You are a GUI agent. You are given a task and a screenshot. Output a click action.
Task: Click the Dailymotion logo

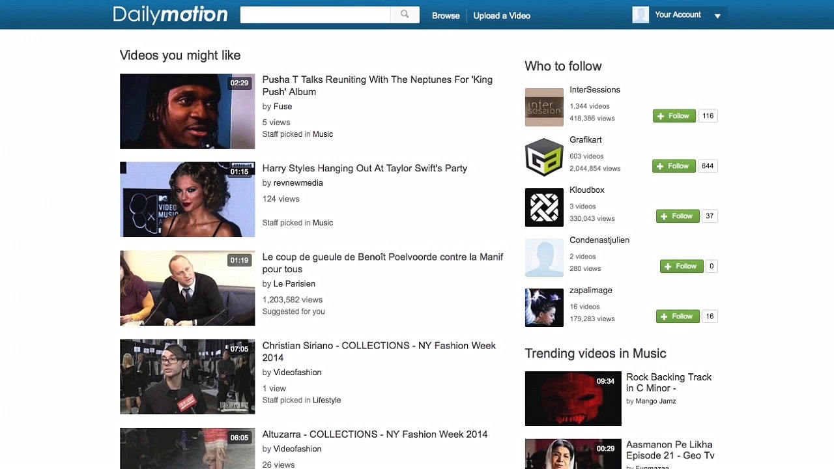[x=170, y=14]
